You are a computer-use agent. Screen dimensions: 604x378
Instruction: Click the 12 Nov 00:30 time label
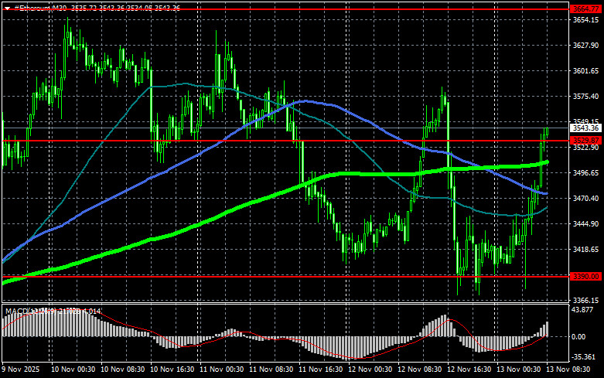pos(370,369)
